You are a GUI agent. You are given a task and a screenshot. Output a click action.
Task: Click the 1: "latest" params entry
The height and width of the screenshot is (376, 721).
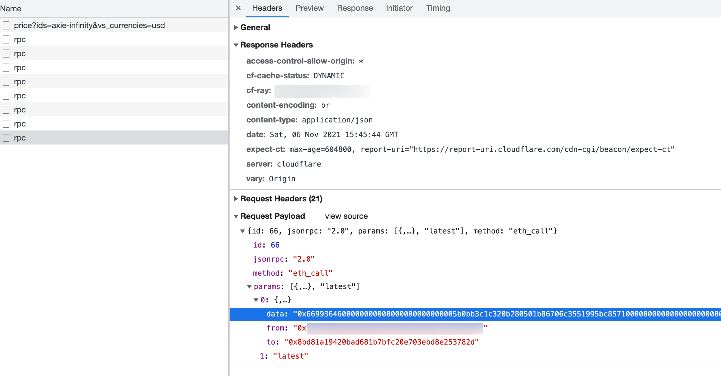(284, 356)
